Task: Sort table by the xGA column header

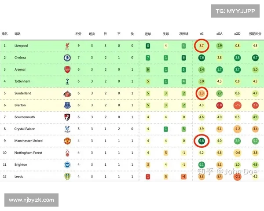Action: pos(219,33)
